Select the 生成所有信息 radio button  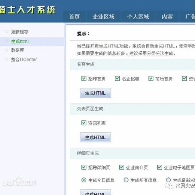[126, 180]
